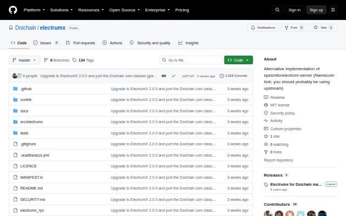
Task: Open the green Code dropdown button
Action: point(238,60)
